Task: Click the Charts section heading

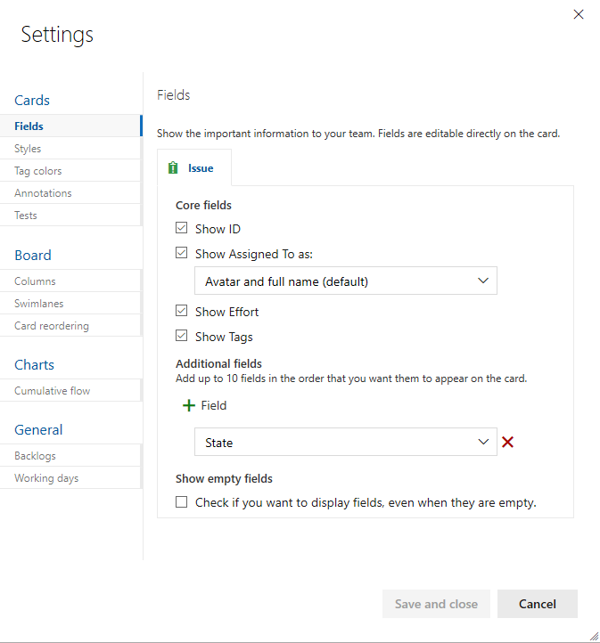Action: coord(34,364)
